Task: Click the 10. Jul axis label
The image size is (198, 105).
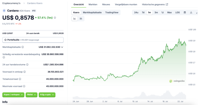Action: pyautogui.click(x=135, y=102)
